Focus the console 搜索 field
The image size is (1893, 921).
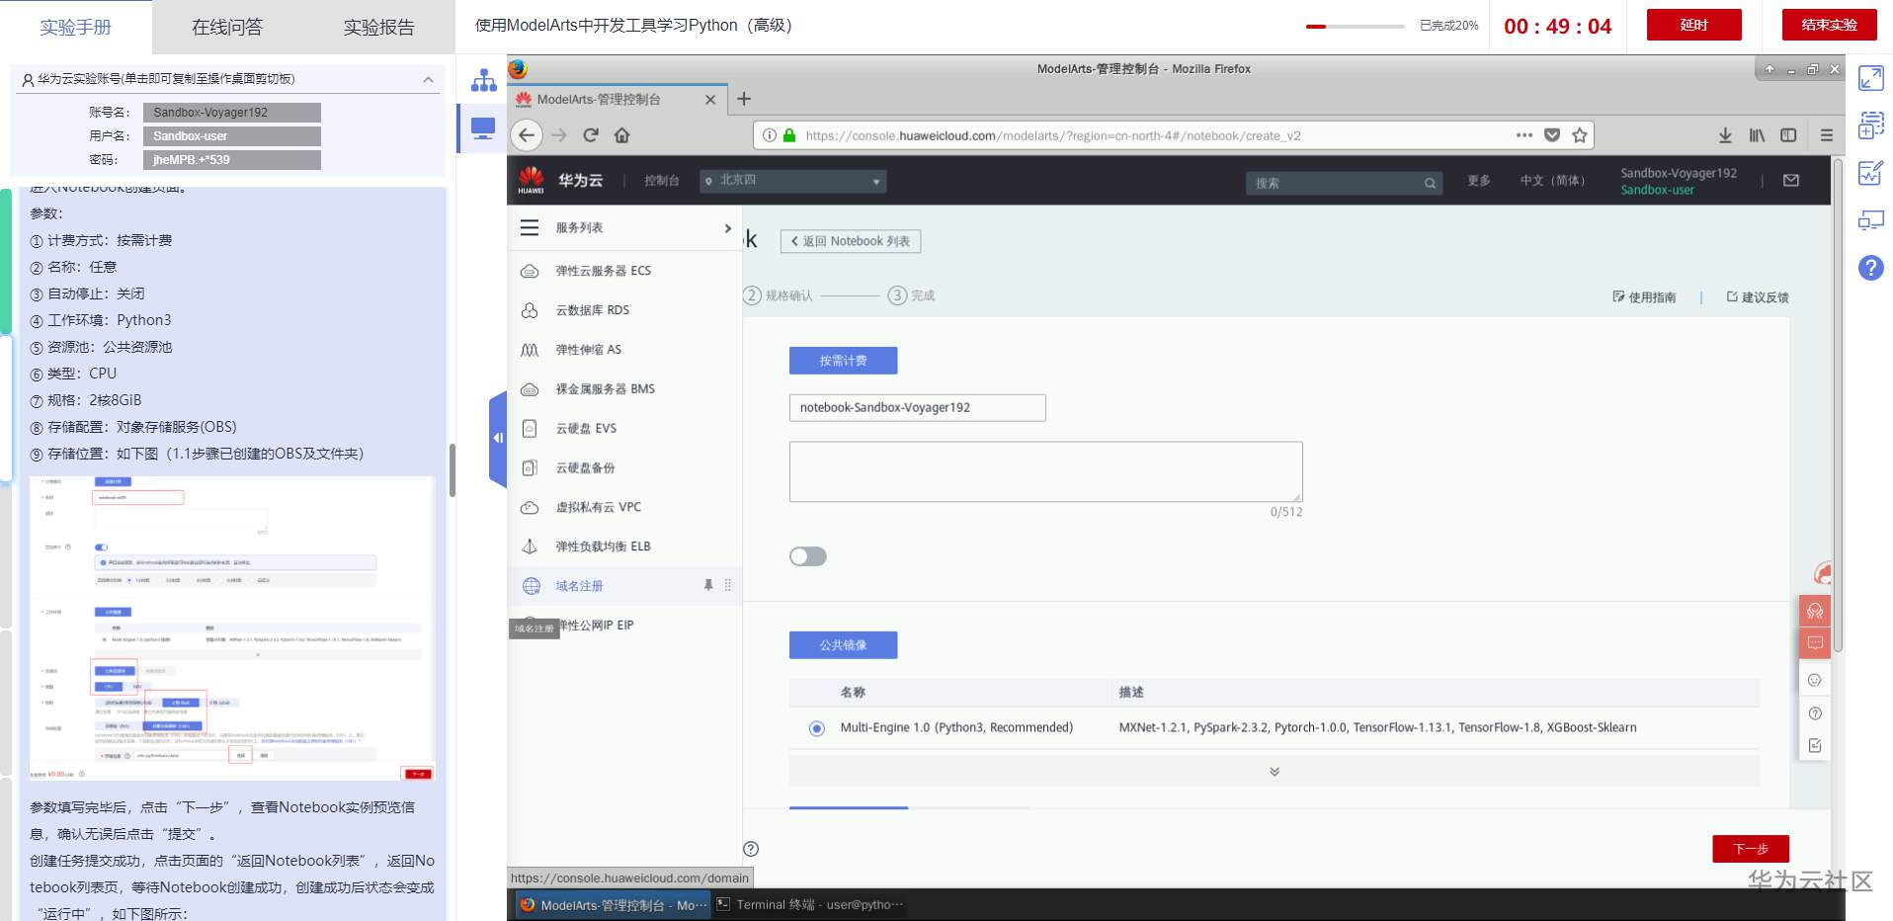1344,183
